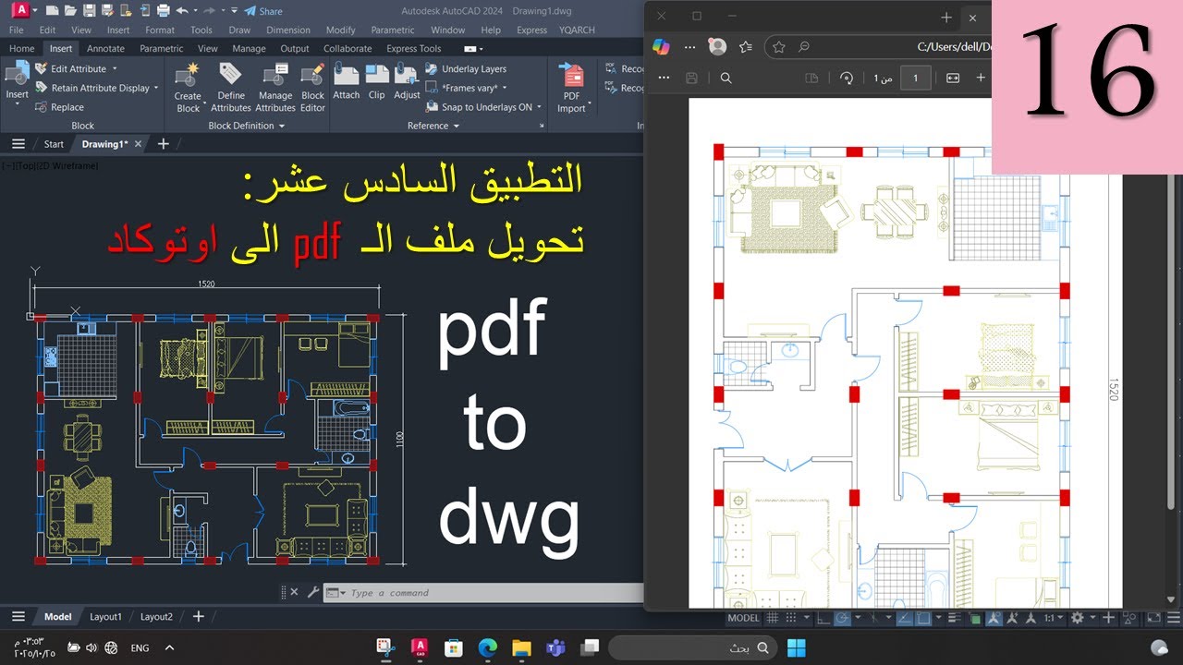Click the Edge profile avatar
The image size is (1183, 665).
(x=716, y=47)
